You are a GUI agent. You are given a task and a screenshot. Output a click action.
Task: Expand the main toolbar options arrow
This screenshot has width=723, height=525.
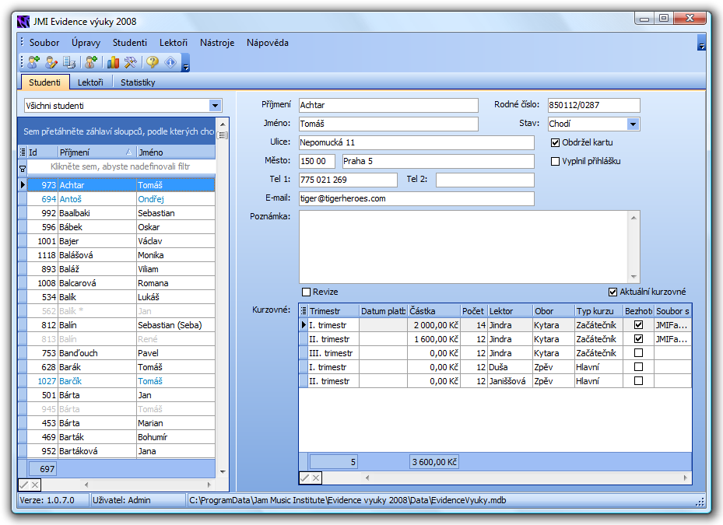tap(185, 65)
